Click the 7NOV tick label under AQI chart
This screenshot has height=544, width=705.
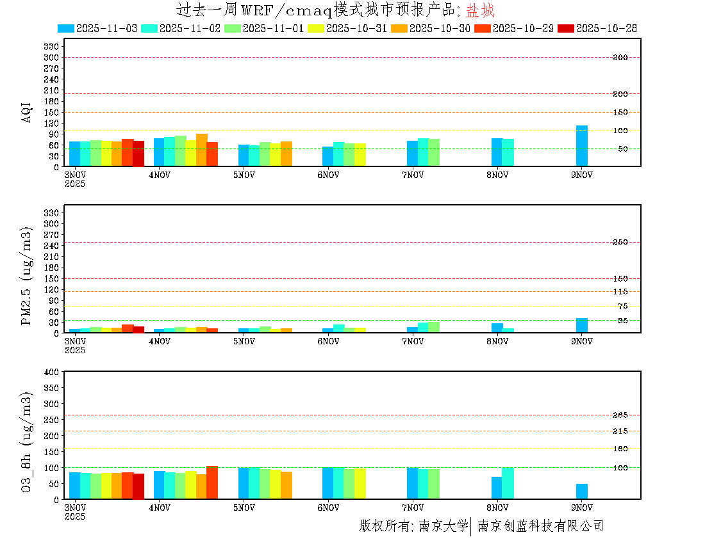click(413, 175)
